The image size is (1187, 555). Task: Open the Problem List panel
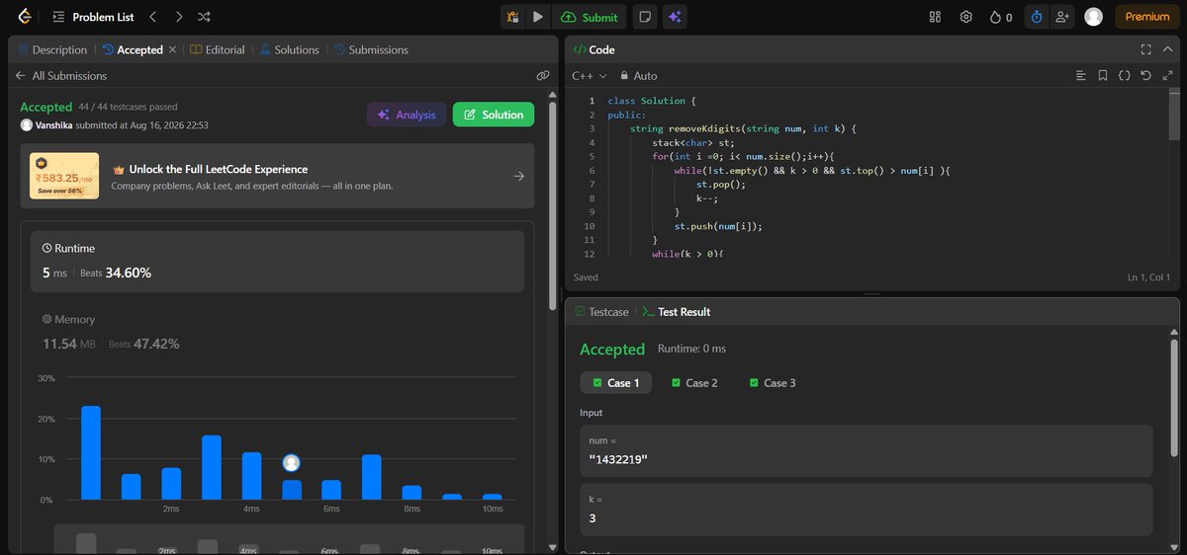[95, 17]
